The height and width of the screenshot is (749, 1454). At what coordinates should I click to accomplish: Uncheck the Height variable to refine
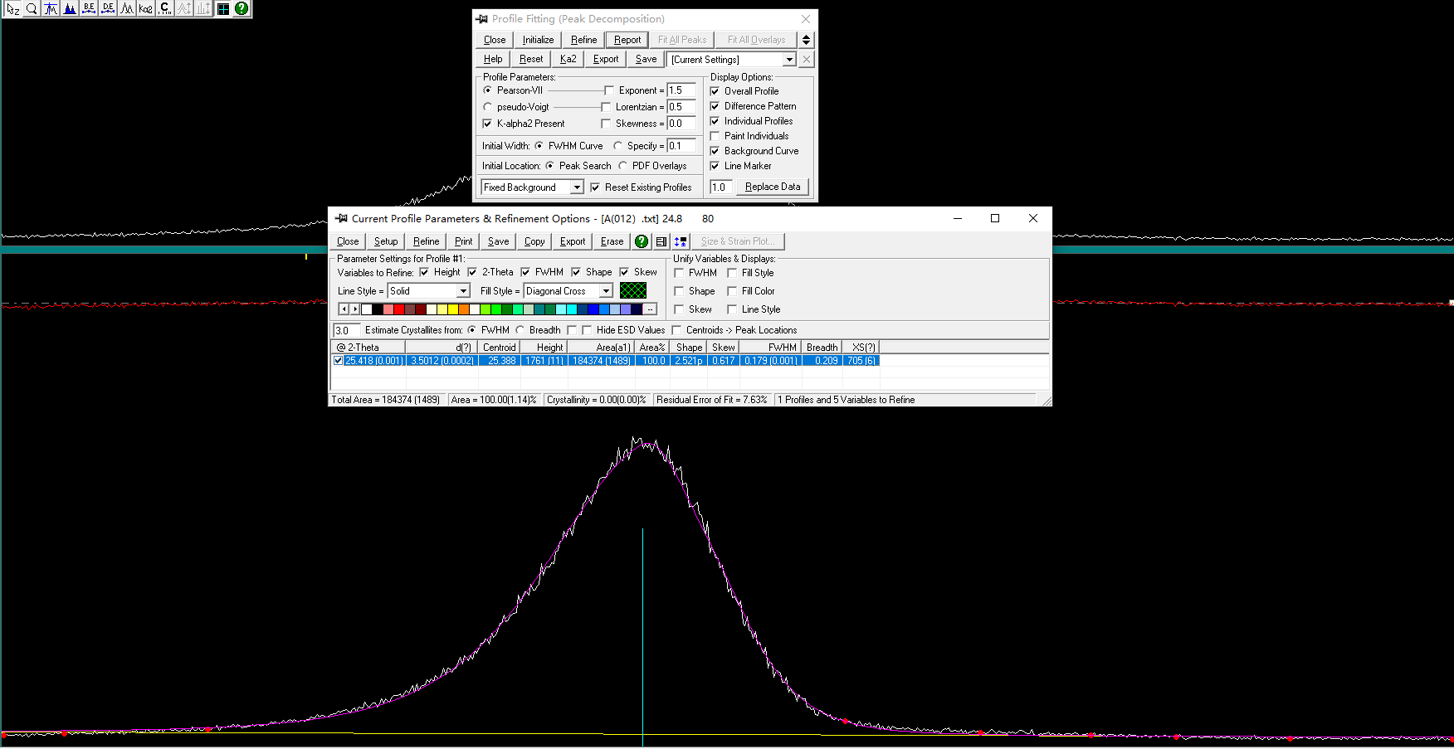click(424, 272)
